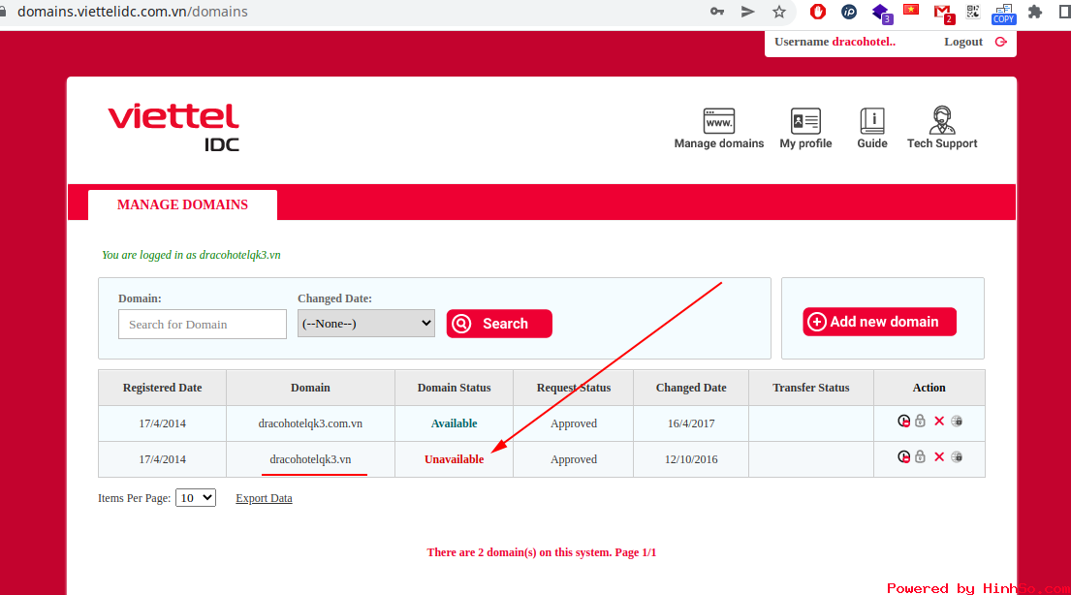Click the Available status text

(455, 423)
